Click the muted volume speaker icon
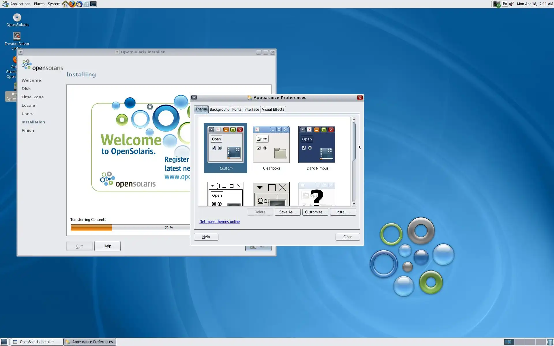This screenshot has width=554, height=346. coord(511,4)
